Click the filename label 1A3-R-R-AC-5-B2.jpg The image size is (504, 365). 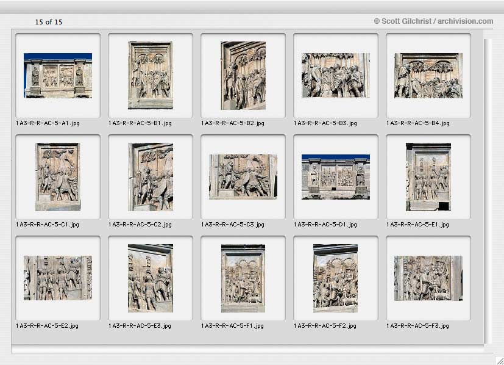coord(233,123)
